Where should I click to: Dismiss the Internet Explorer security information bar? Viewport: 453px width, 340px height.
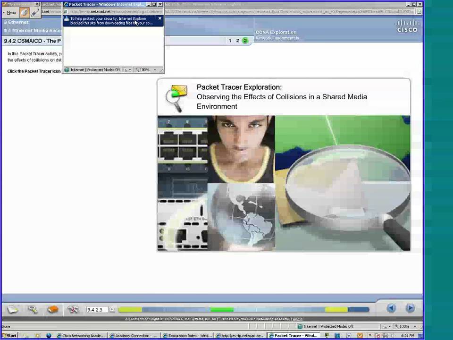160,18
